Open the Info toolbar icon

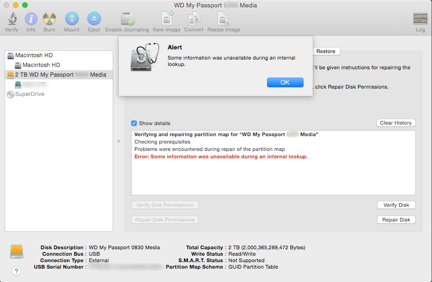(30, 19)
